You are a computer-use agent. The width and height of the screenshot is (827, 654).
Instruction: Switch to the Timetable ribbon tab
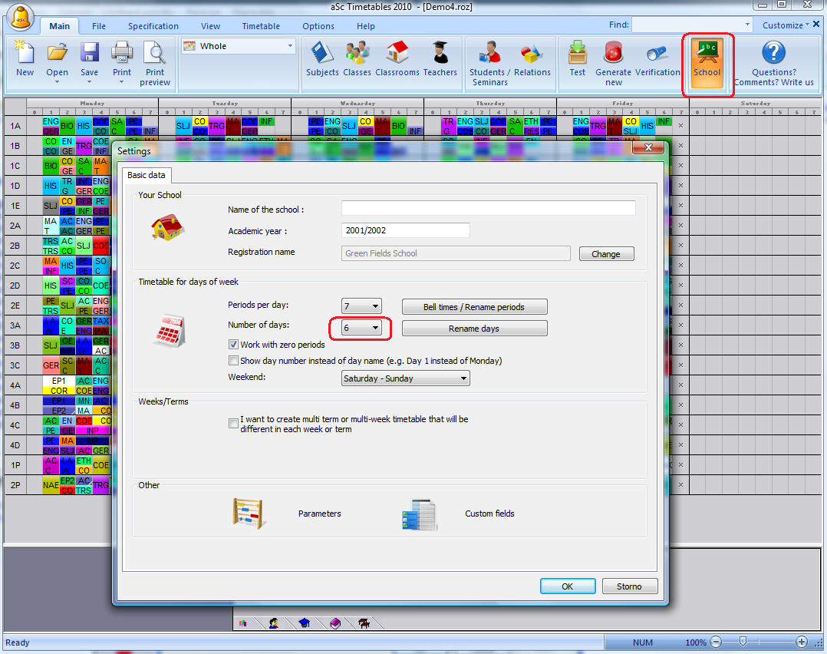(261, 26)
